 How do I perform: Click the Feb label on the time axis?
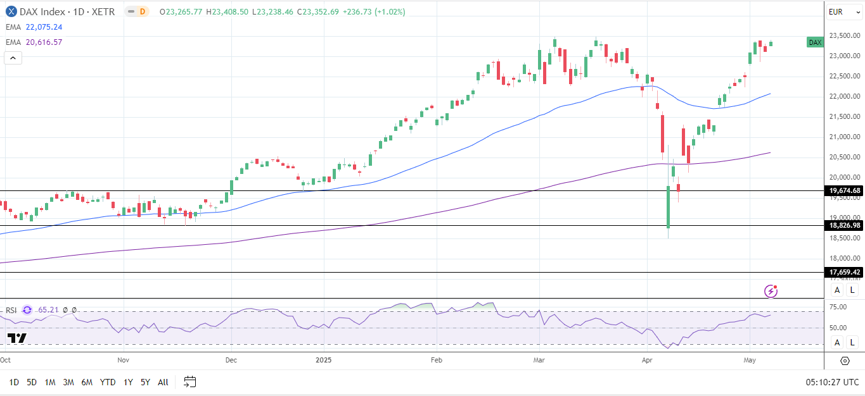pos(436,360)
